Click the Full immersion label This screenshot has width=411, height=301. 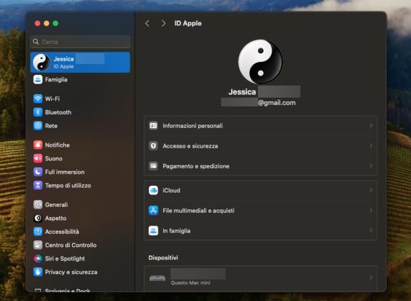[65, 172]
